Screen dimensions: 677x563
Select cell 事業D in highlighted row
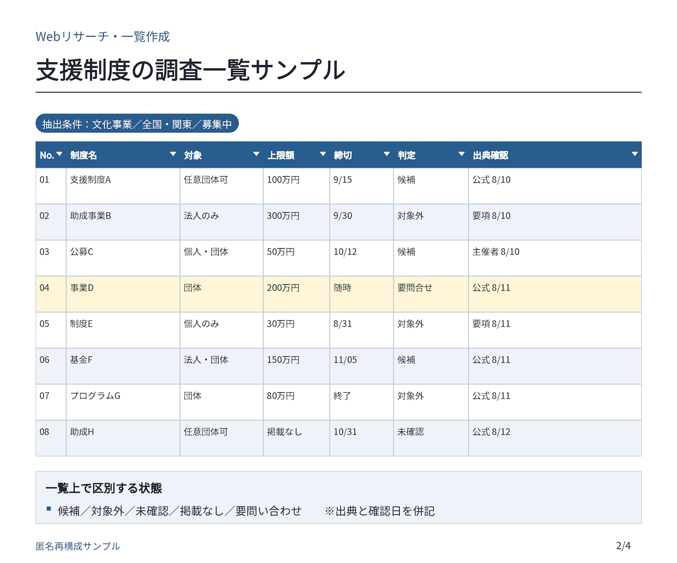point(123,294)
